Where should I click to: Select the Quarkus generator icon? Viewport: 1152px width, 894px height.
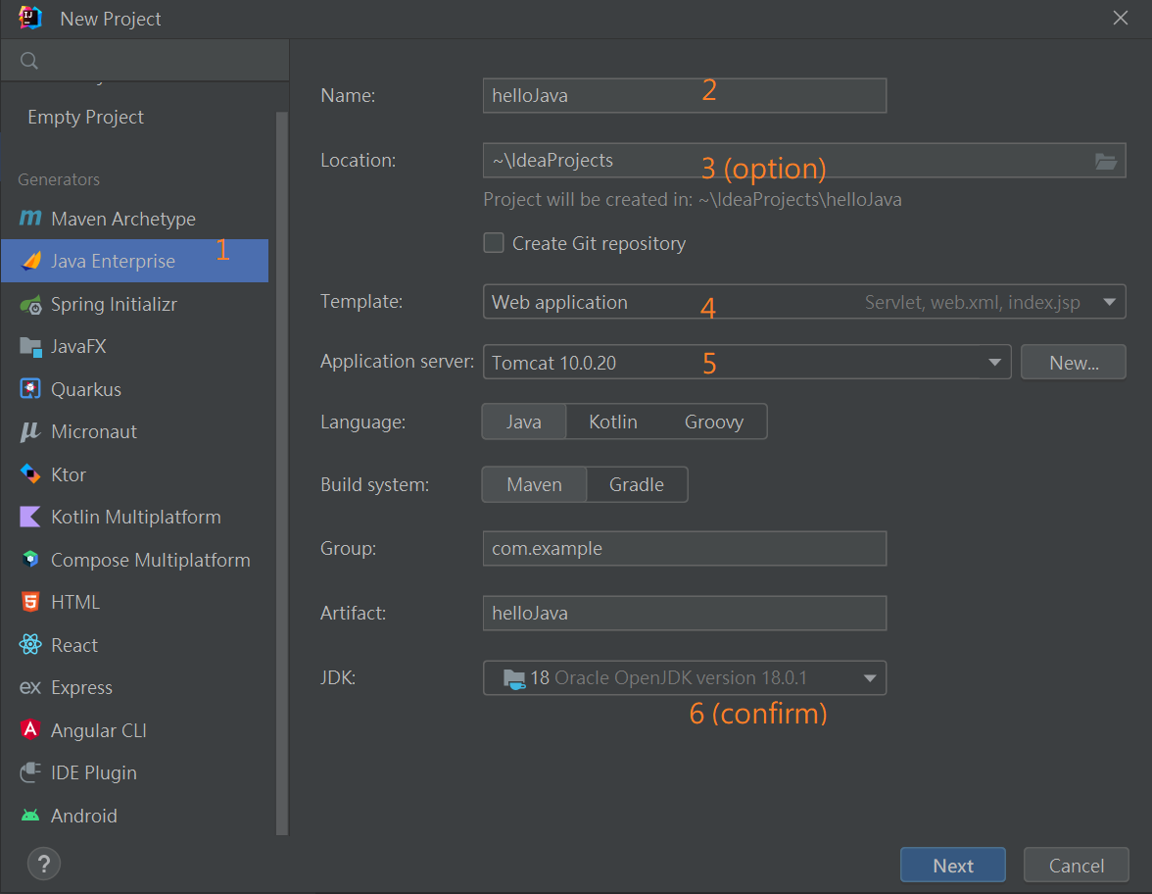point(30,389)
